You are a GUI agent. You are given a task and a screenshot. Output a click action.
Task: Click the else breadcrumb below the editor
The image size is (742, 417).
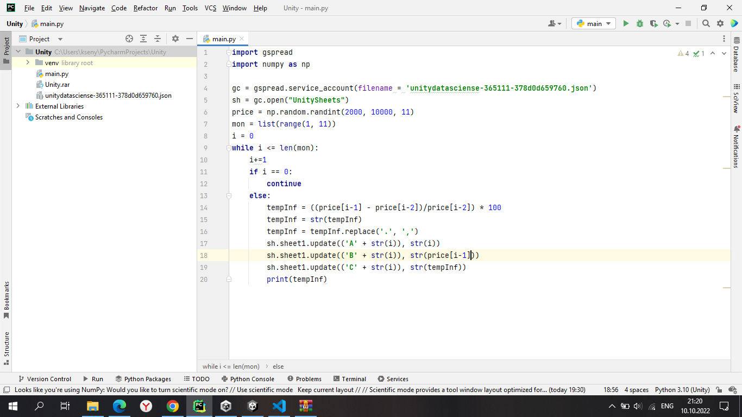tap(278, 367)
